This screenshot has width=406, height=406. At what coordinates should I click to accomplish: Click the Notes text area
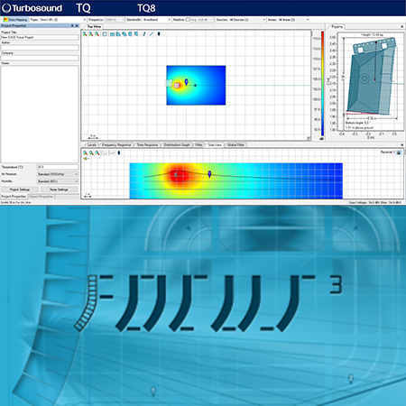pos(40,114)
